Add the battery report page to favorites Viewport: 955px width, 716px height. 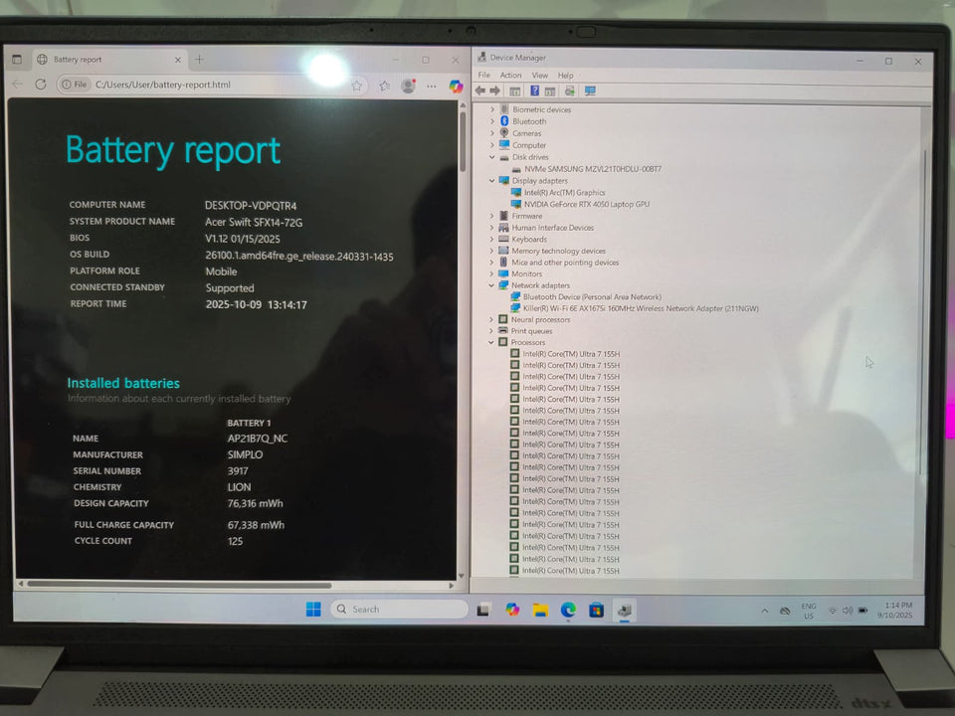[x=357, y=86]
